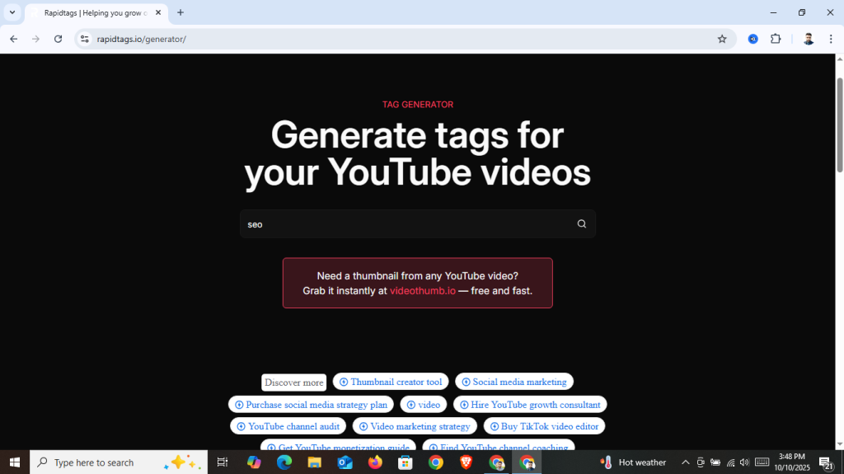Screen dimensions: 844x474
Task: Launch Firefox from the taskbar
Action: point(375,462)
